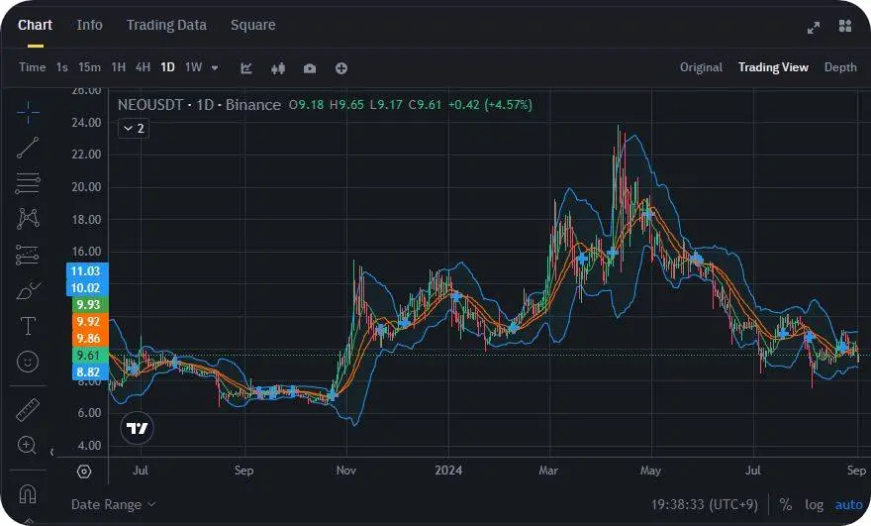871x526 pixels.
Task: Open technical indicators from top toolbar
Action: (246, 67)
